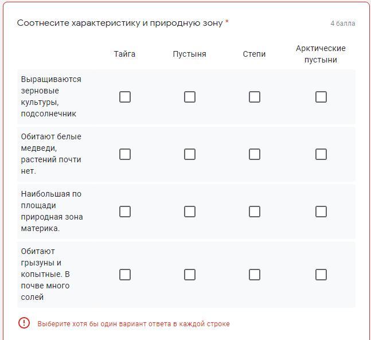The height and width of the screenshot is (340, 371).
Task: Check Арктические пустыни for грызуны и копытные row
Action: tap(321, 275)
